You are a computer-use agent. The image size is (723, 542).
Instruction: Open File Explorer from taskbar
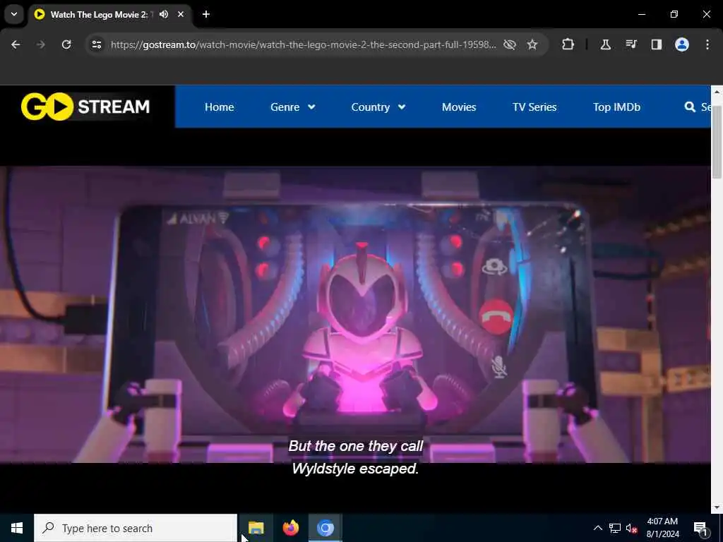coord(256,528)
